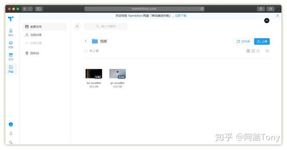Image resolution: width=287 pixels, height=150 pixels.
Task: Open the tvc-cn.webm video thumbnail
Action: [x=94, y=74]
